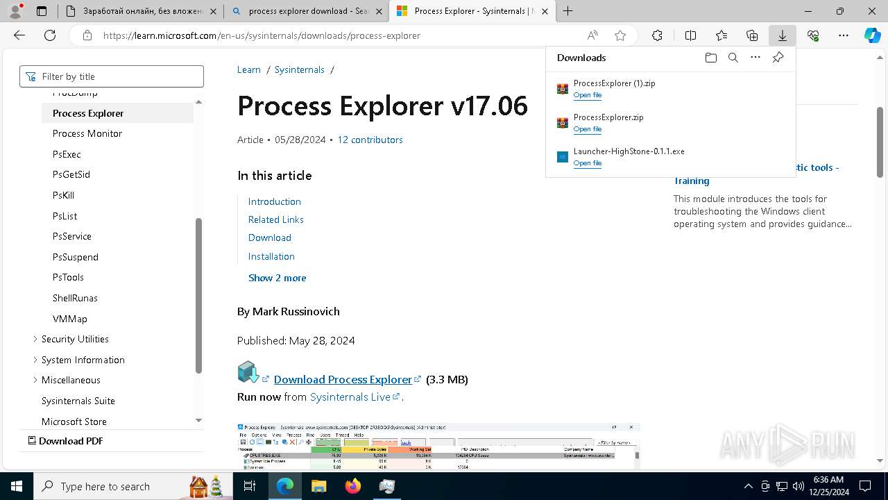
Task: Launch Copilot sidebar icon
Action: (872, 35)
